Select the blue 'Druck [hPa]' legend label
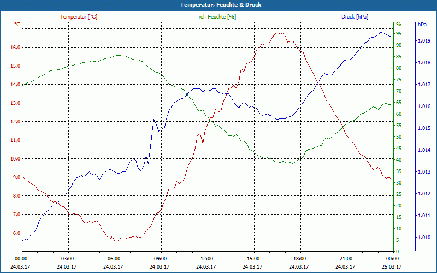 coord(355,17)
